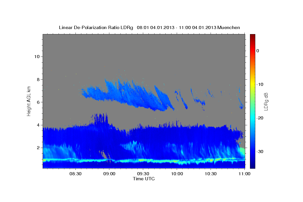
Task: Click the height tick label 8
Action: coord(38,79)
